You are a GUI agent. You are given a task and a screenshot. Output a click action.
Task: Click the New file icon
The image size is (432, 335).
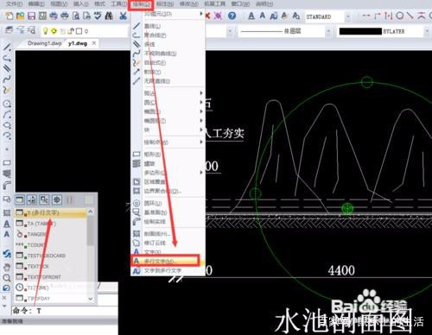click(x=10, y=16)
